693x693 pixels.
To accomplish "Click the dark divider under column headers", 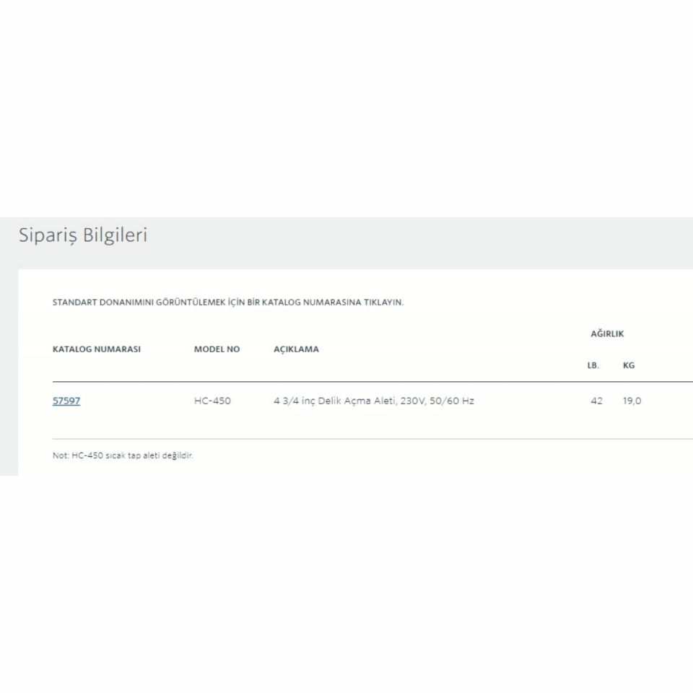I will point(361,382).
